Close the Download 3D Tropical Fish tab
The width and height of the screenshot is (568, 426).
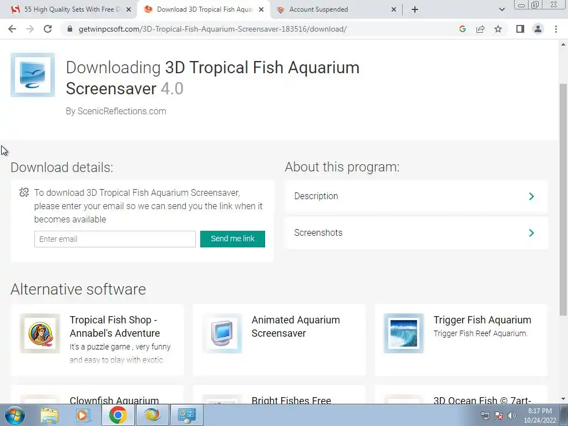tap(261, 10)
